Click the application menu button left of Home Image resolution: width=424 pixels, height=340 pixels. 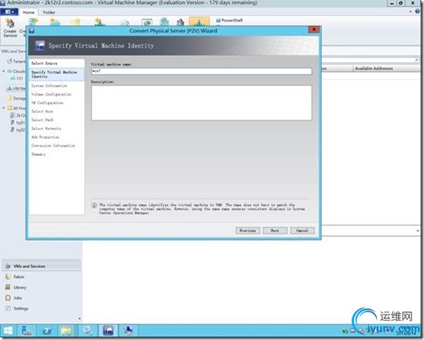9,12
